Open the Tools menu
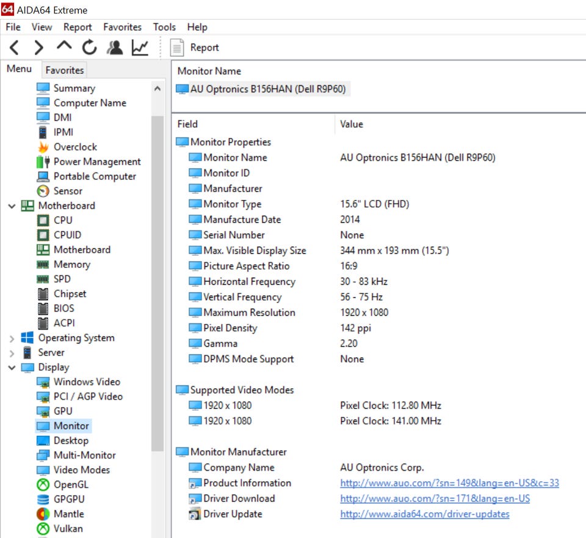Screen dimensions: 586x538 pyautogui.click(x=164, y=27)
